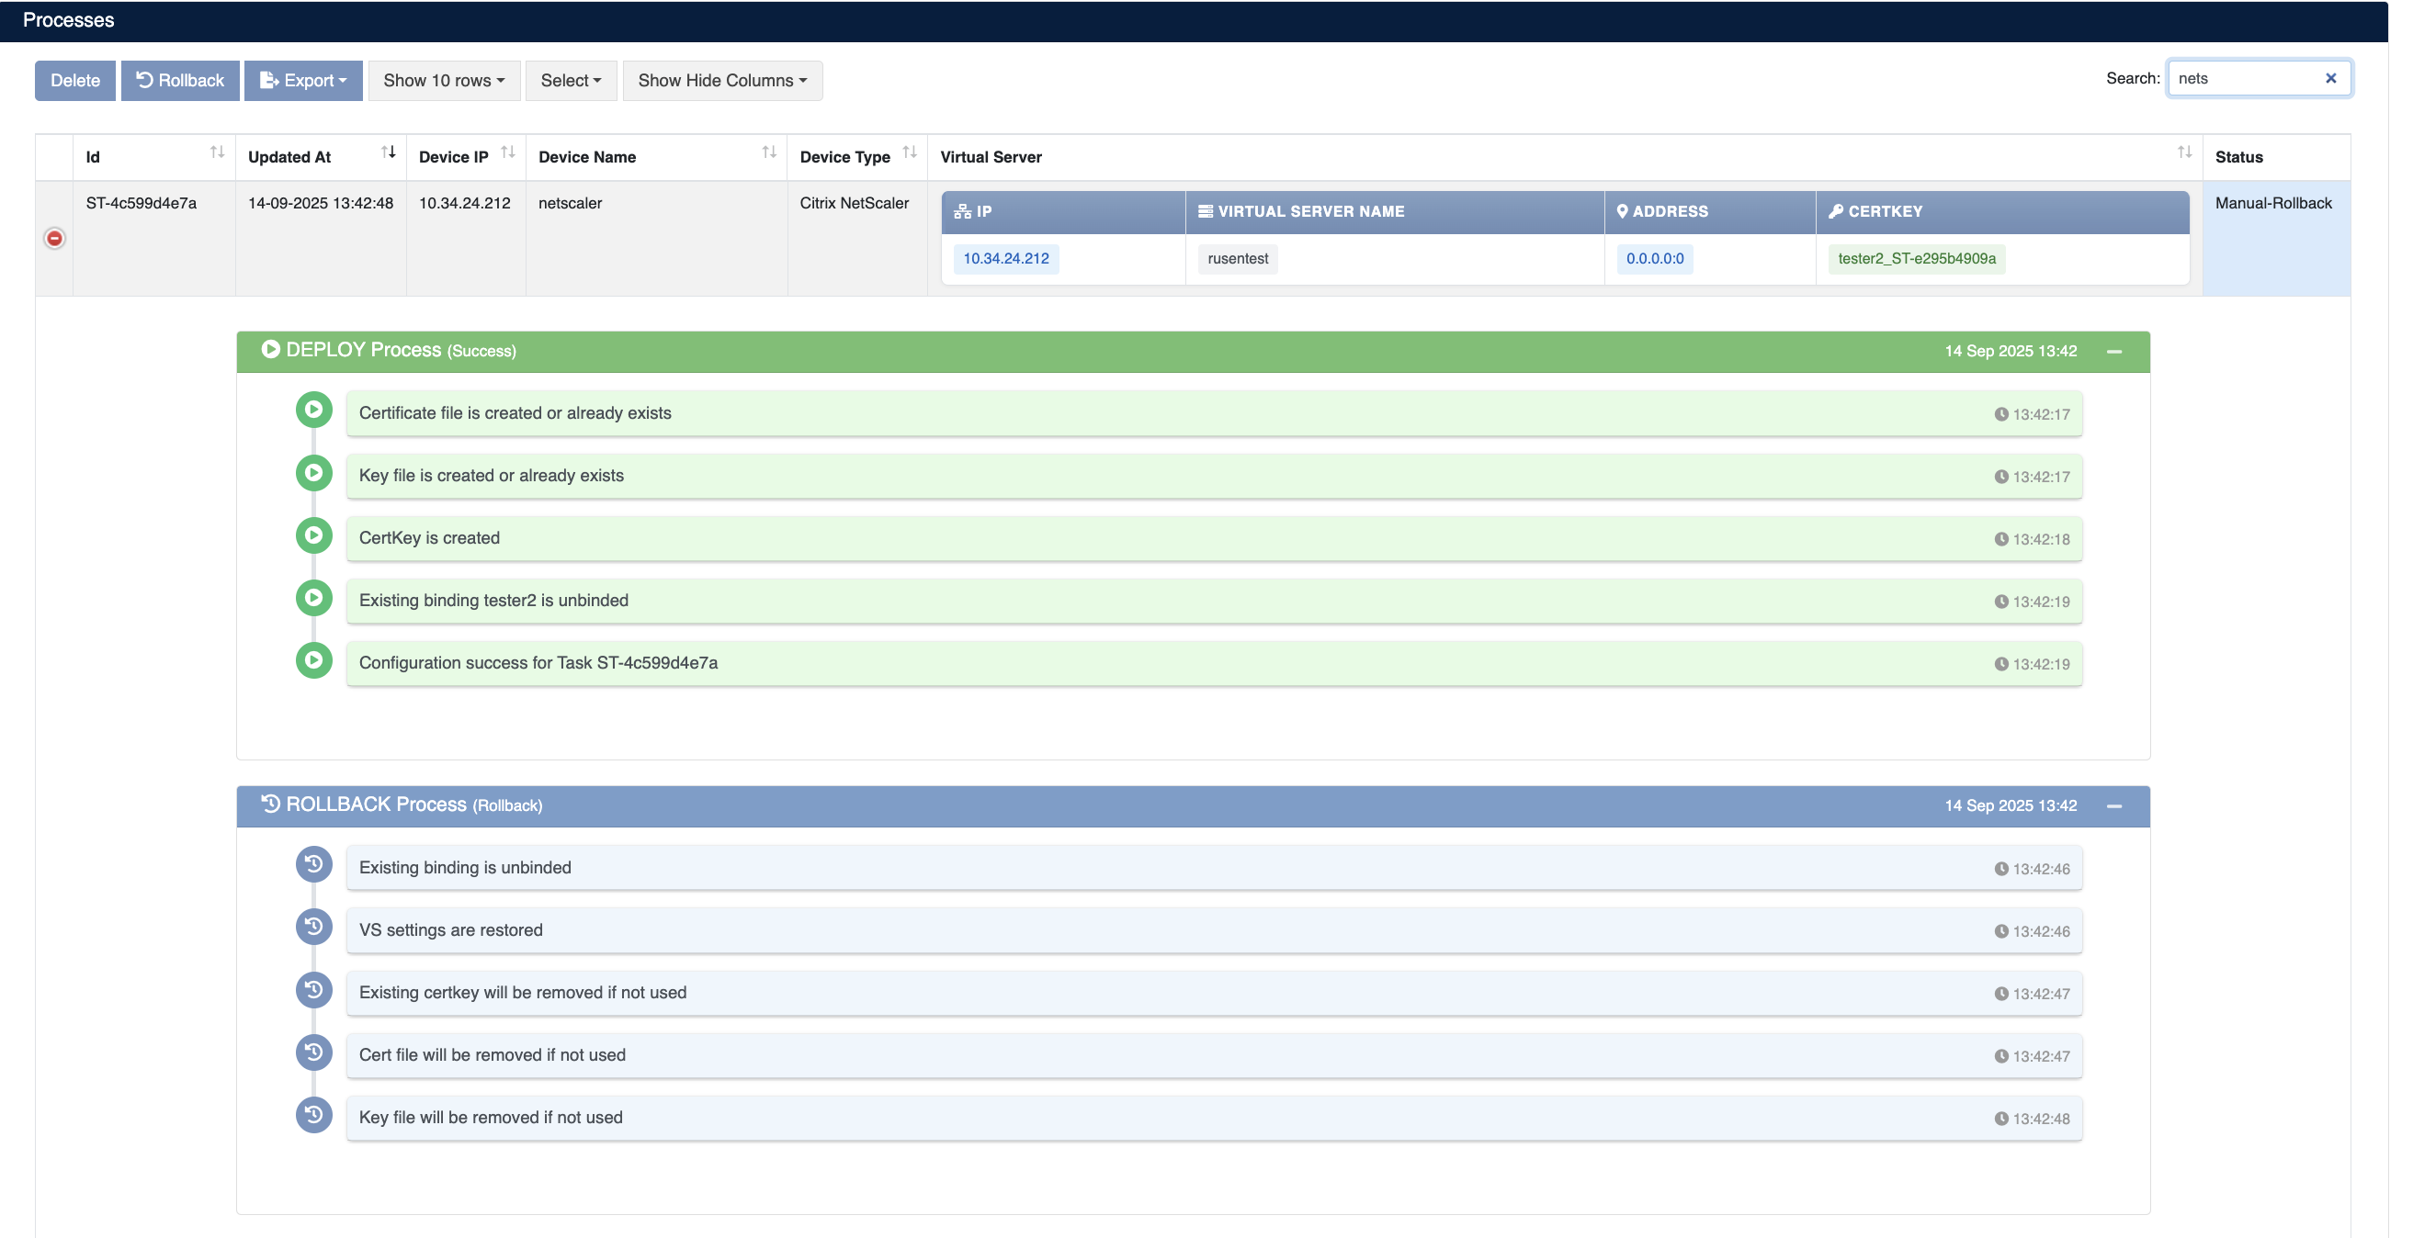The image size is (2413, 1238).
Task: Click clock icon at 13:42:18 timestamp
Action: point(2000,539)
